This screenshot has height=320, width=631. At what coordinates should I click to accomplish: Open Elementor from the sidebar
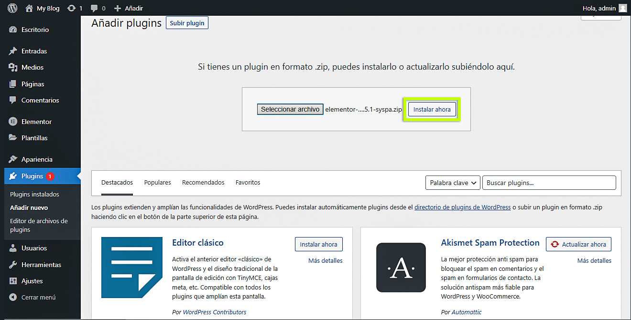(x=36, y=122)
